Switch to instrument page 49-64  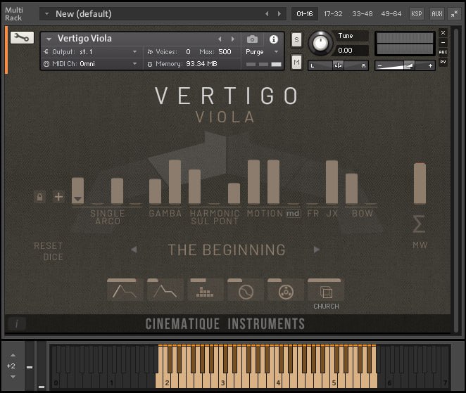tap(391, 13)
